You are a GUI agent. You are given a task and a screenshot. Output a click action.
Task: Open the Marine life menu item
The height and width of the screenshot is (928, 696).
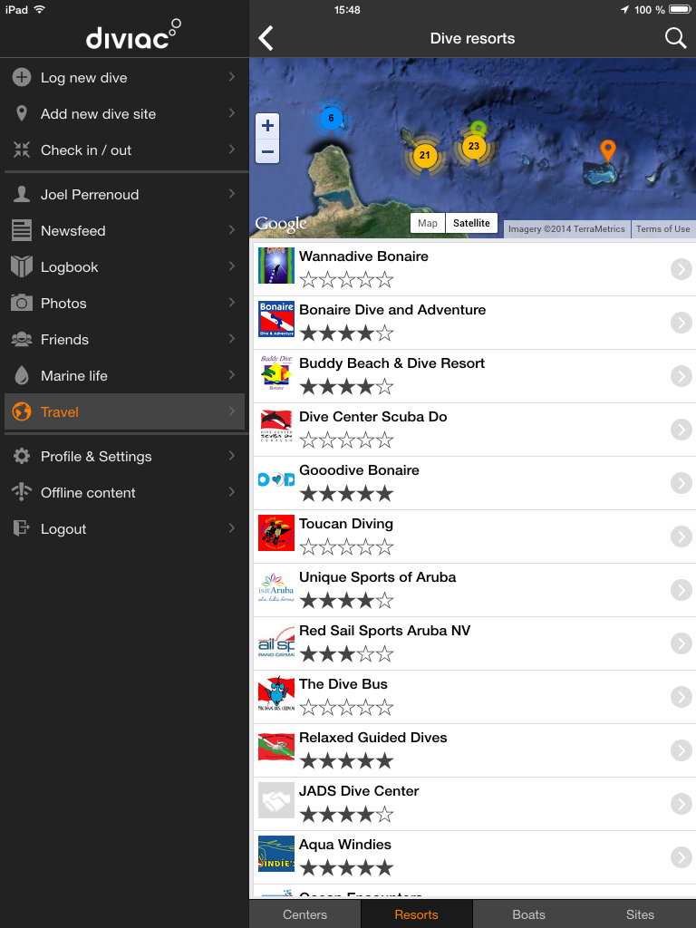(124, 375)
